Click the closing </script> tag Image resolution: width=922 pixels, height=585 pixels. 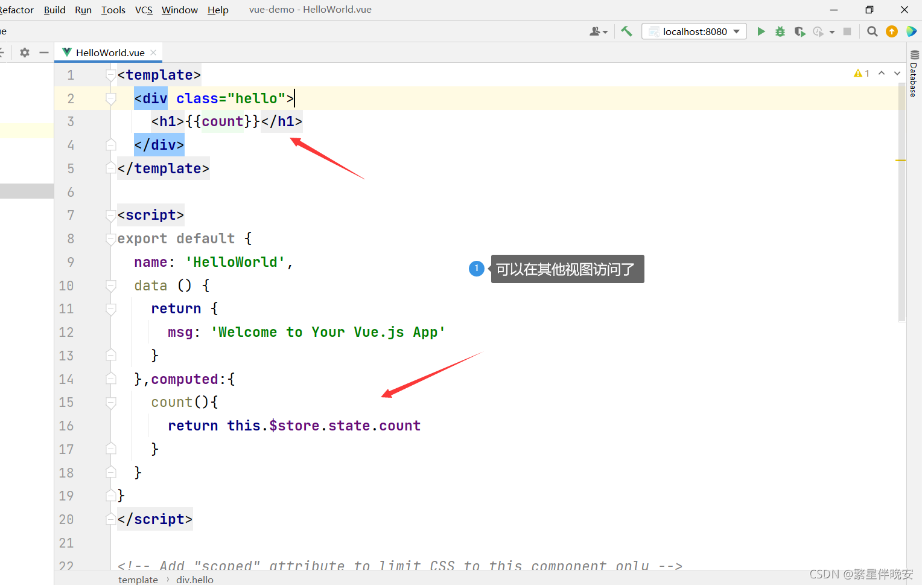click(155, 519)
